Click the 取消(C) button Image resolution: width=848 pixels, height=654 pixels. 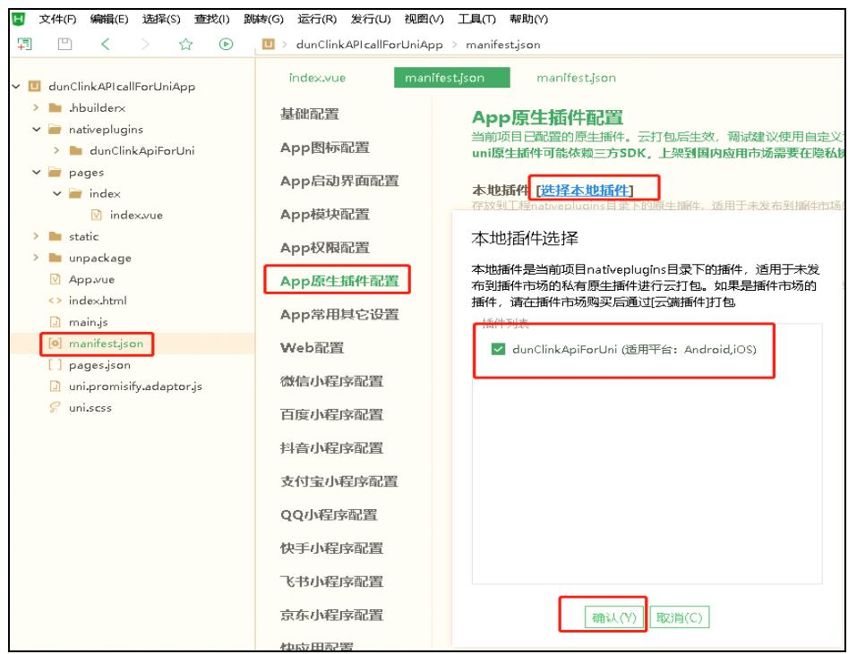[679, 617]
